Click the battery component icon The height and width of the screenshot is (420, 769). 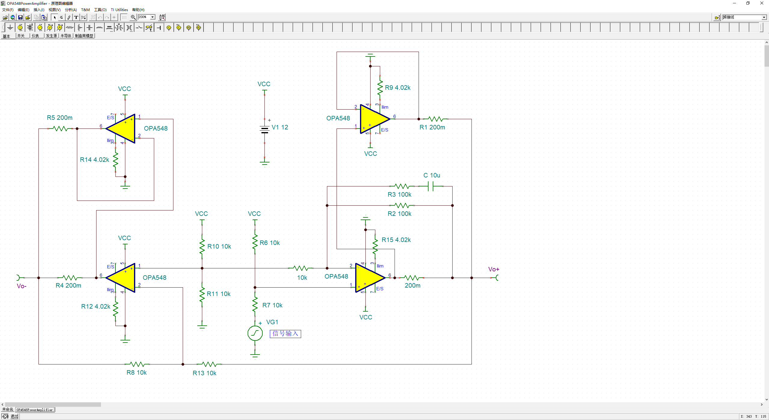coord(30,28)
